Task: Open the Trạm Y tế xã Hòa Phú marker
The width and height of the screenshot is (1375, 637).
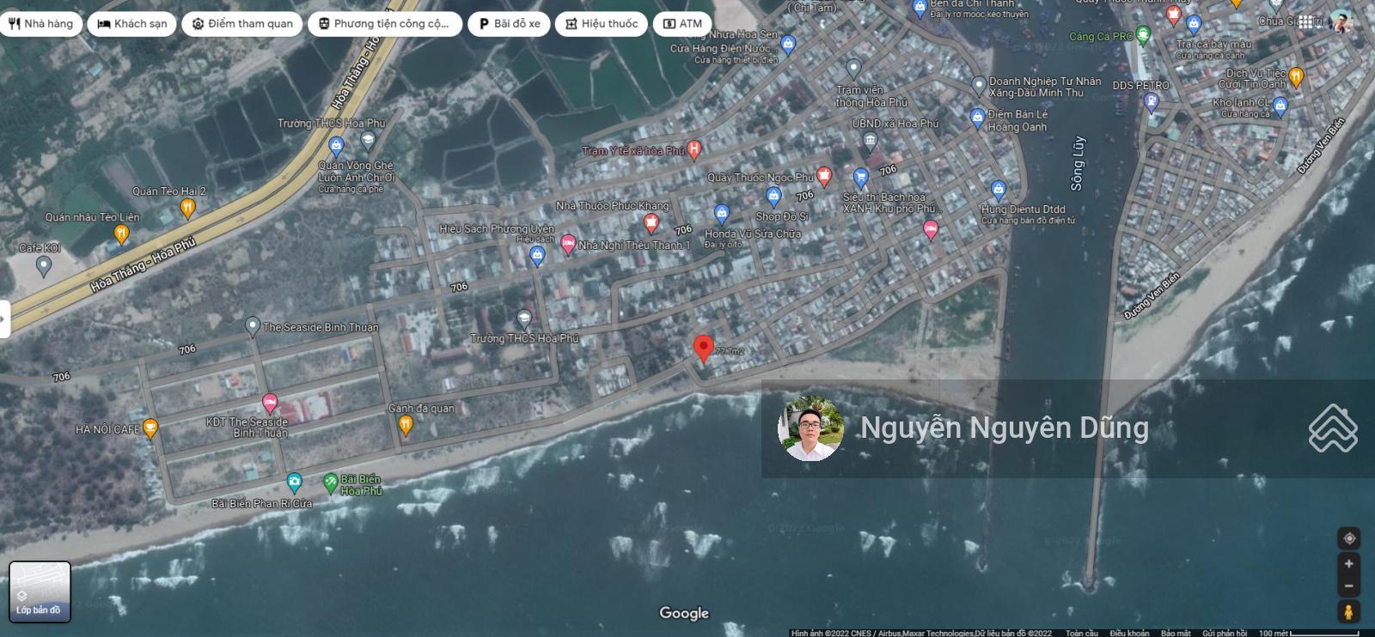Action: [694, 149]
